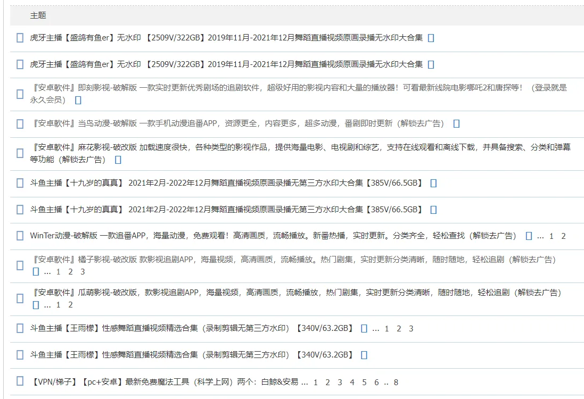Image resolution: width=584 pixels, height=399 pixels.
Task: Go to page 3 of 王雨檬 thread
Action: coord(411,329)
